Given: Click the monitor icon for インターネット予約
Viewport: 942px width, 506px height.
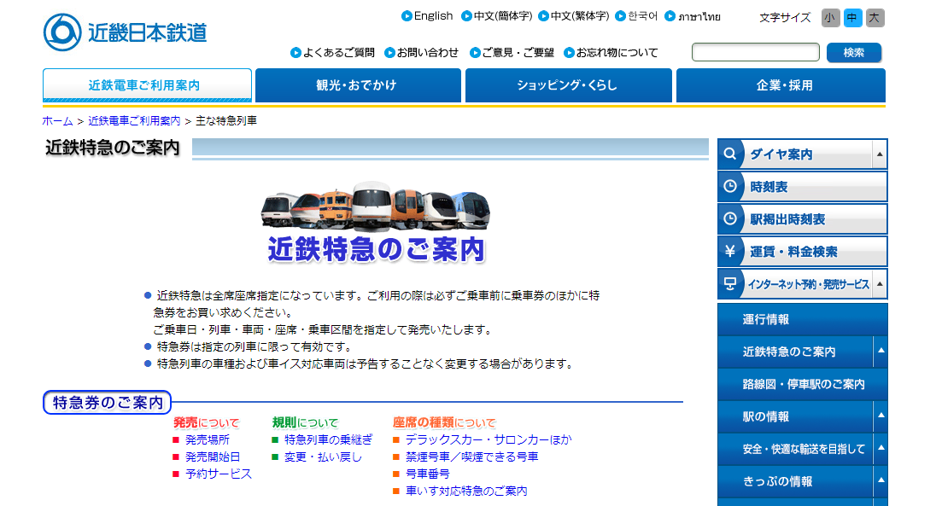Looking at the screenshot, I should [730, 284].
